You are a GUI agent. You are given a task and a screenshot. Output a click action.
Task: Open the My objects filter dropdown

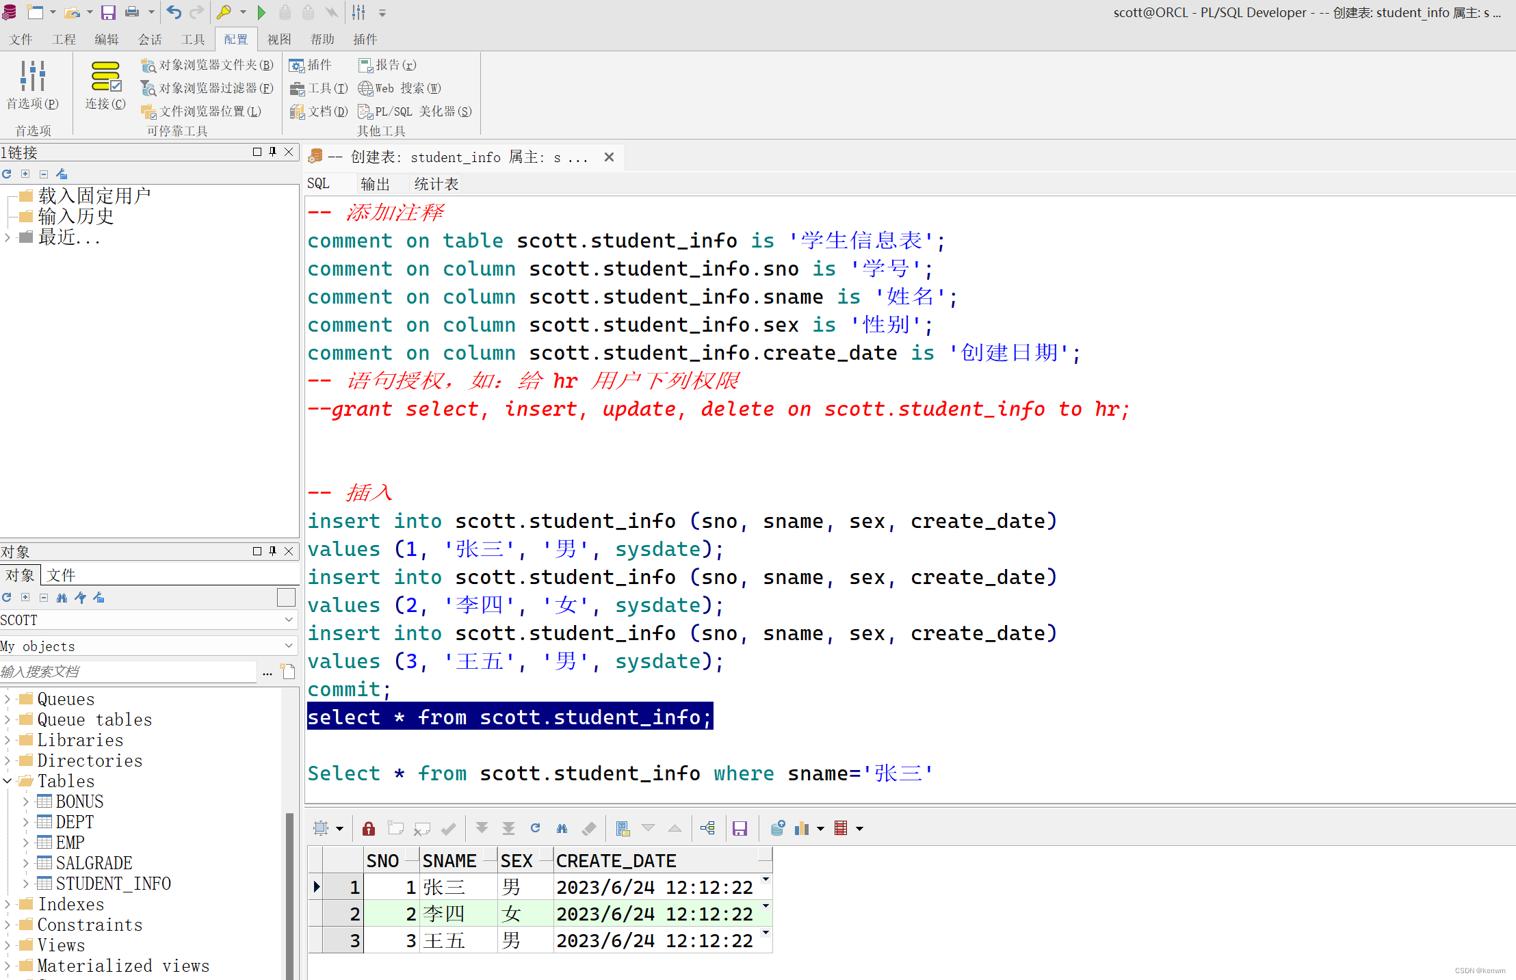(x=289, y=646)
